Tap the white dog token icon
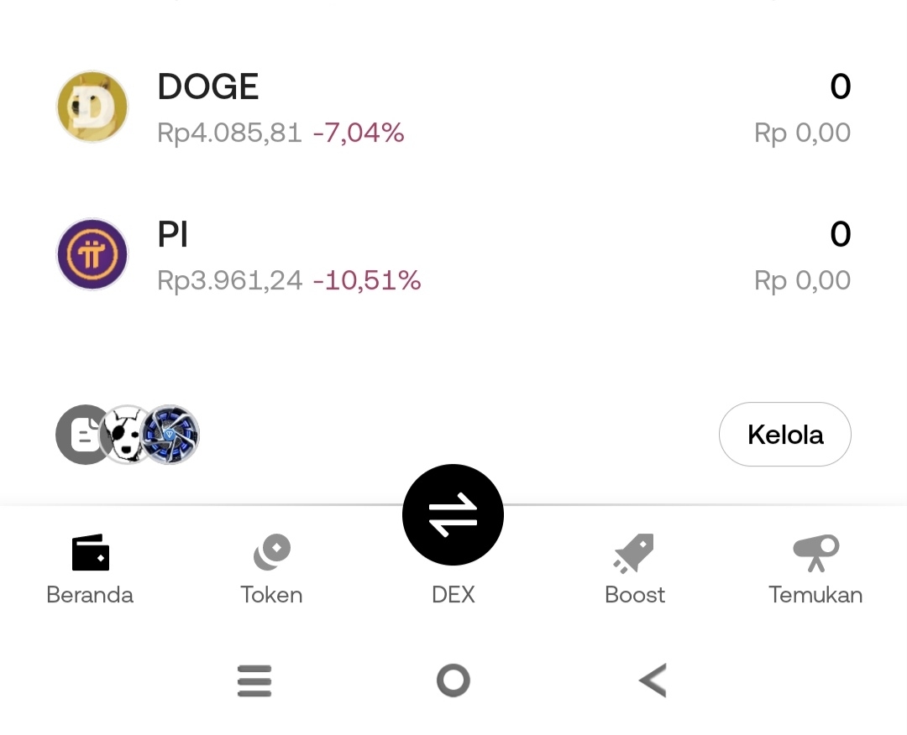The image size is (907, 735). click(126, 435)
